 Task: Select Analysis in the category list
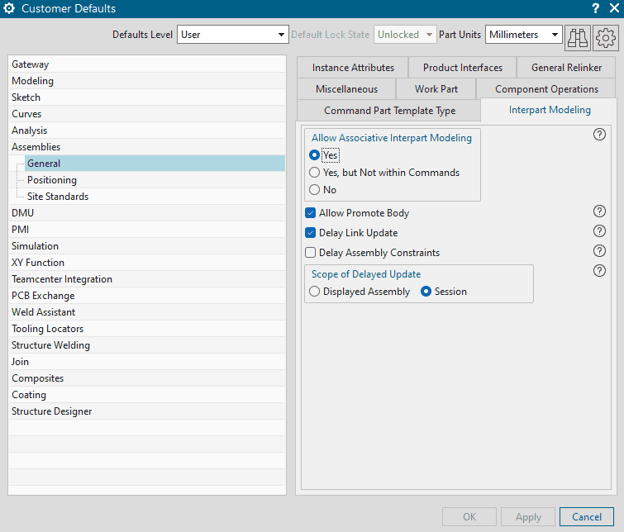coord(147,131)
